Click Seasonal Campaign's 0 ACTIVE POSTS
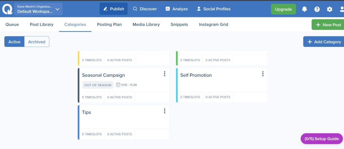Image resolution: width=344 pixels, height=149 pixels. pyautogui.click(x=120, y=97)
